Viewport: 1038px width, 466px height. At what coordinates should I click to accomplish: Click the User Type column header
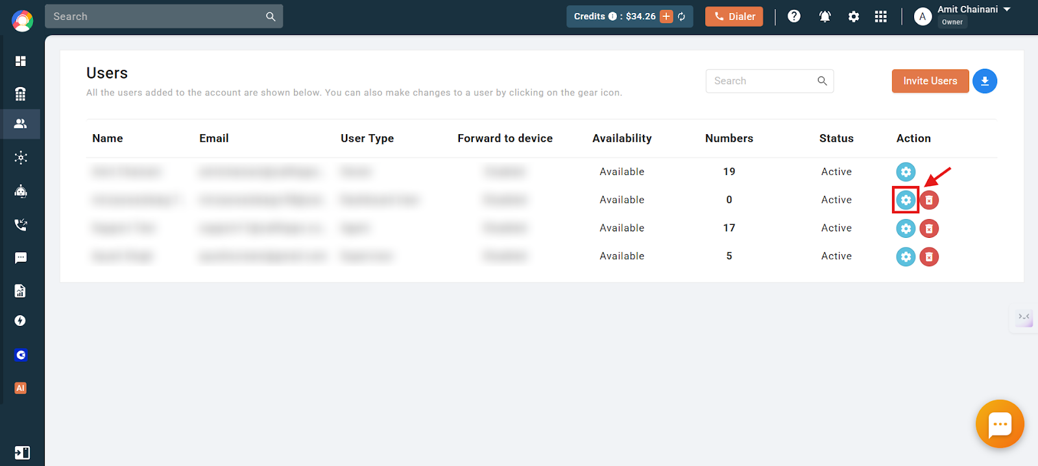(x=367, y=138)
